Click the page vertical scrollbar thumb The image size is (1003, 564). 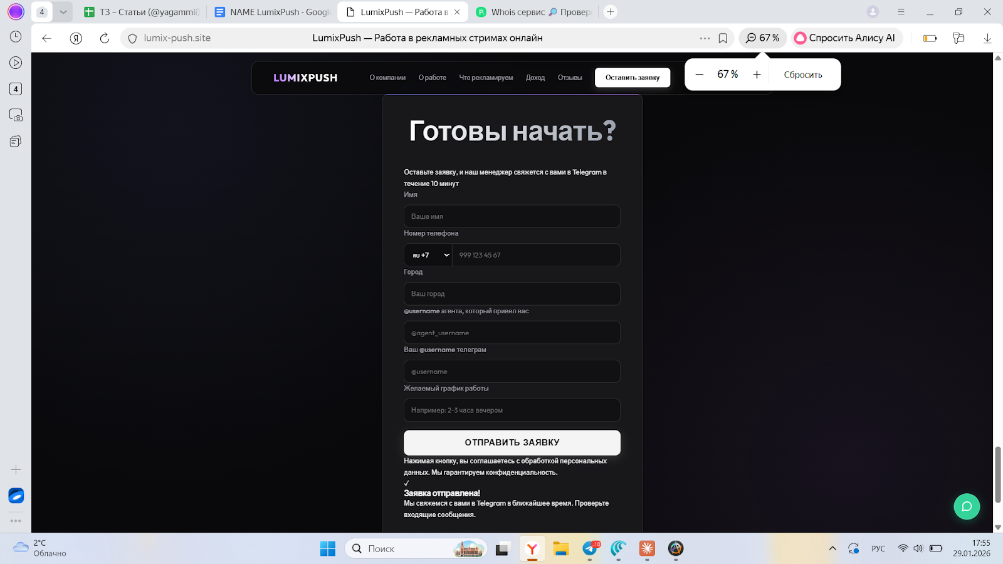997,474
